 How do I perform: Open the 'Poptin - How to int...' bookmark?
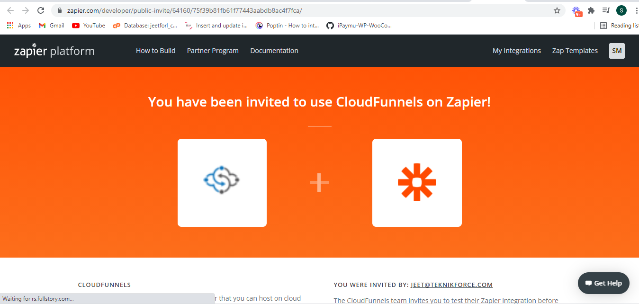pos(288,26)
